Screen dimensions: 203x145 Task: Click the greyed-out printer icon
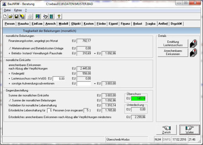tap(30, 17)
